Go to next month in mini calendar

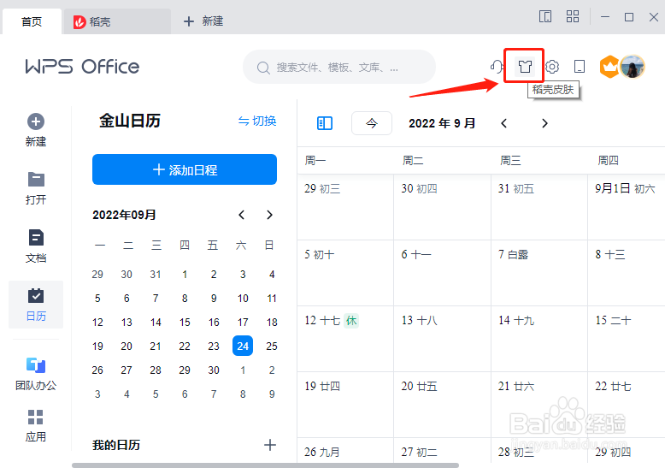click(269, 215)
